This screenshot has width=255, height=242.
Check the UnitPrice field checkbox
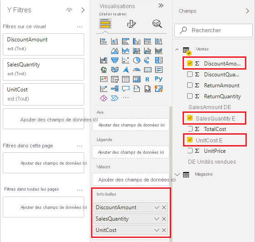190,151
